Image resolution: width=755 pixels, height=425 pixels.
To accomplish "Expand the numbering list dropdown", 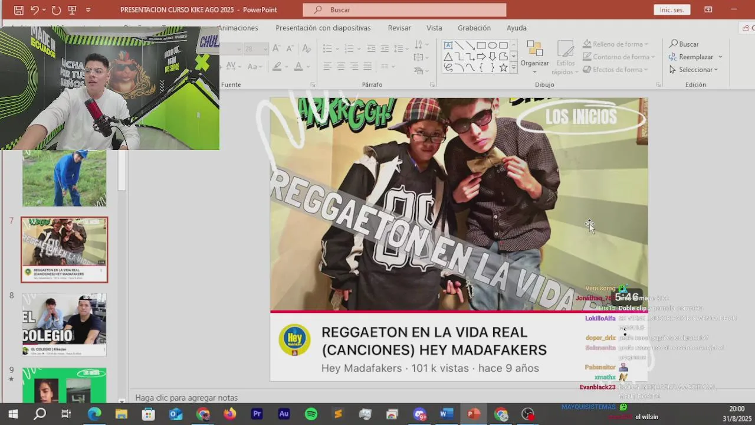I will pyautogui.click(x=358, y=48).
